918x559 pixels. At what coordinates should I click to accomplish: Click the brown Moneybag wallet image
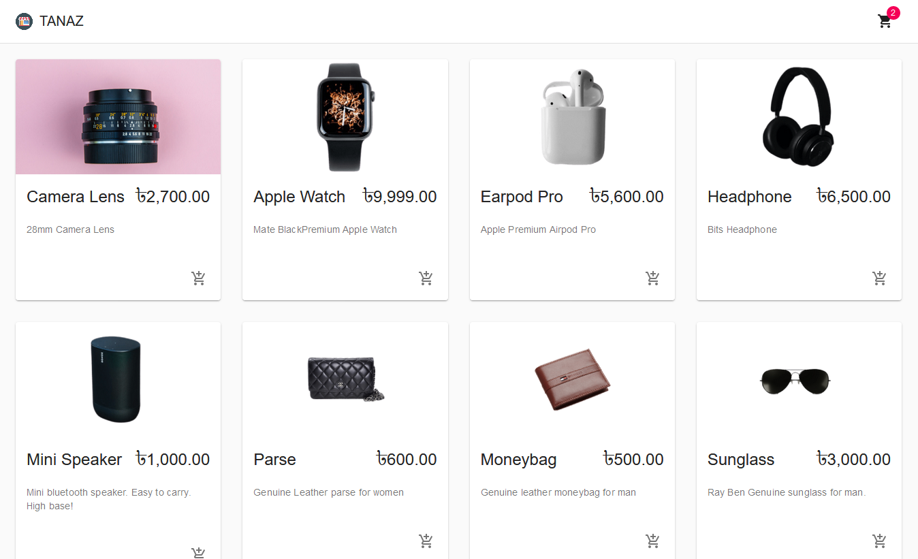tap(572, 379)
